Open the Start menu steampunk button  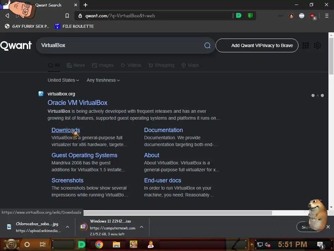[x=11, y=244]
